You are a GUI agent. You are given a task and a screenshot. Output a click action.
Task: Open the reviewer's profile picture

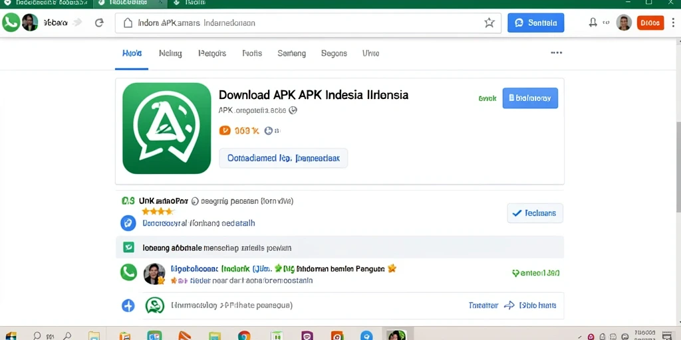click(154, 274)
